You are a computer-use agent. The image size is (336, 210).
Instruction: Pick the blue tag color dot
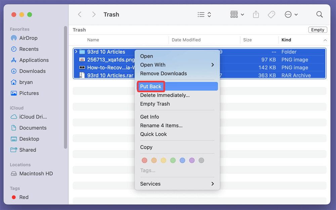182,160
